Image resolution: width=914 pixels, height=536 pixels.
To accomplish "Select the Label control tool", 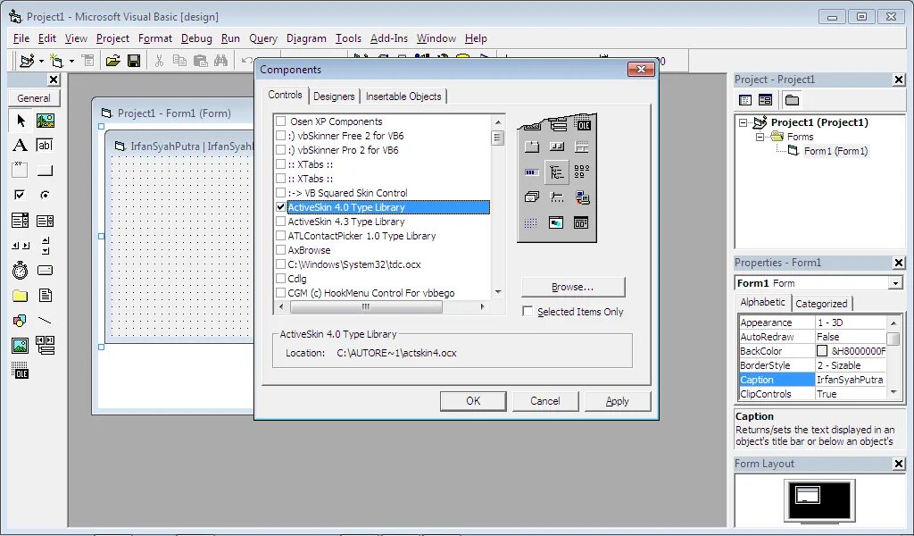I will (x=21, y=146).
